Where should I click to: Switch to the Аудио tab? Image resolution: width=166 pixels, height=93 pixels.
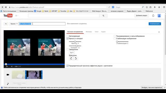click(103, 32)
